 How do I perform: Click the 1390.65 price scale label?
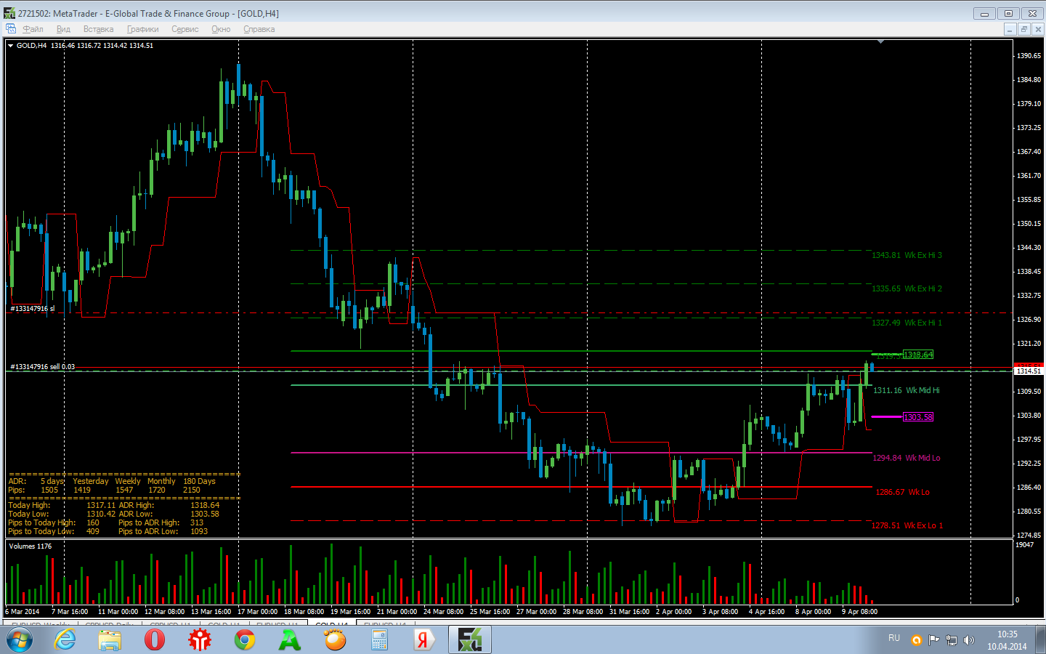point(1029,55)
